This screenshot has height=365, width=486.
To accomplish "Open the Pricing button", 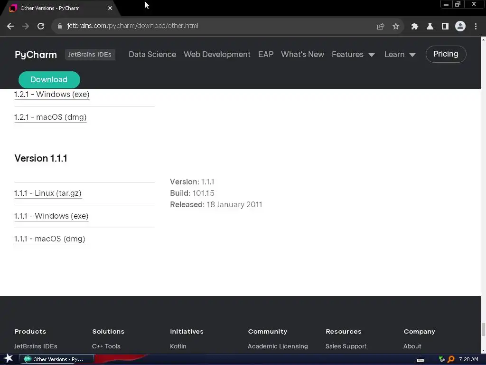I will tap(446, 54).
